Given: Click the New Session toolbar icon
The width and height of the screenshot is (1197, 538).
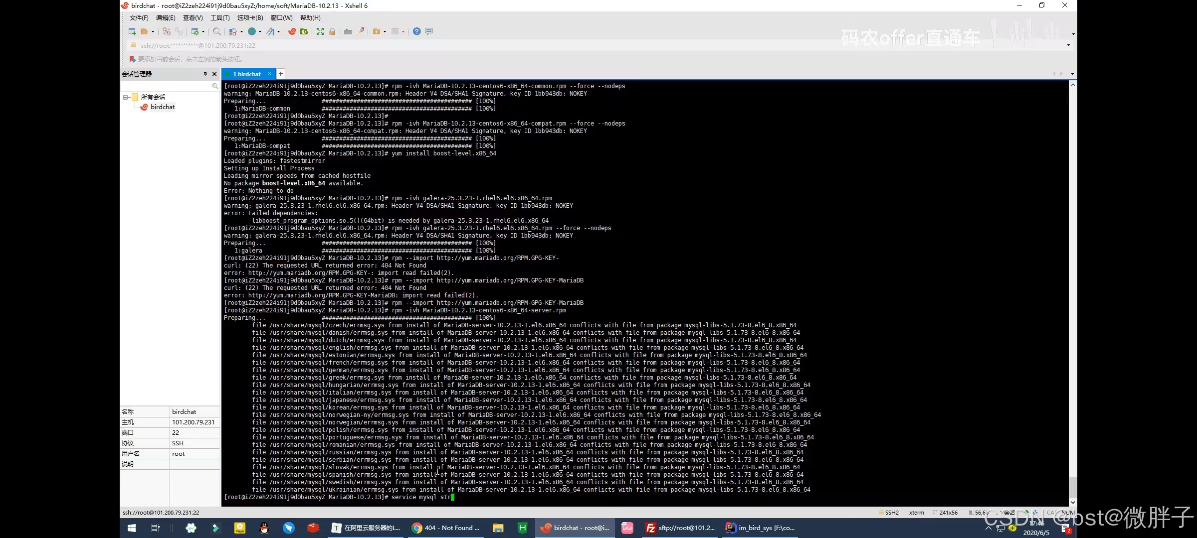Looking at the screenshot, I should (x=132, y=31).
